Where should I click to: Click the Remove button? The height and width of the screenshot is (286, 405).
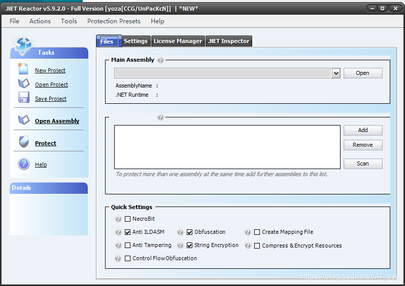pyautogui.click(x=363, y=145)
